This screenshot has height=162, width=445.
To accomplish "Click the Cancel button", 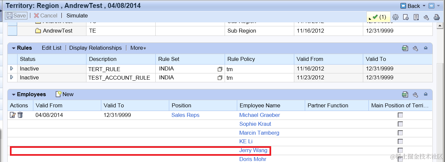I will pos(46,15).
